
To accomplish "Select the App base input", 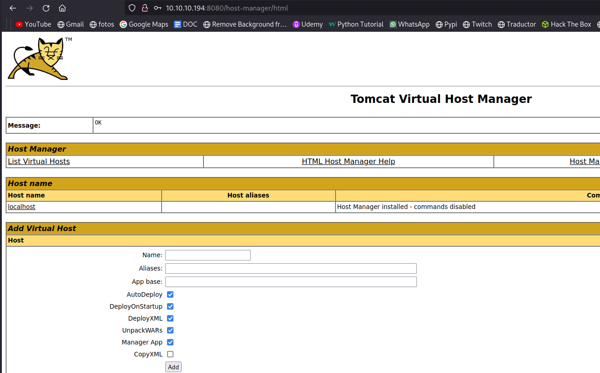I will point(291,282).
